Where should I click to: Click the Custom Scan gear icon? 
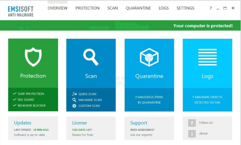[x=74, y=106]
